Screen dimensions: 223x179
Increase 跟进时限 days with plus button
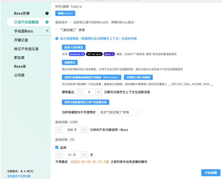point(84,155)
